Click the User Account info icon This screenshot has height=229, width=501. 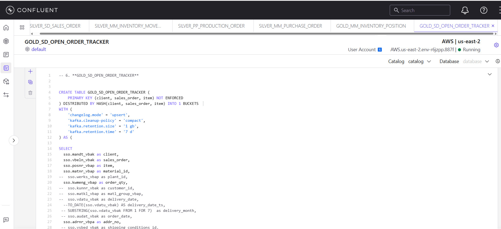pyautogui.click(x=380, y=50)
